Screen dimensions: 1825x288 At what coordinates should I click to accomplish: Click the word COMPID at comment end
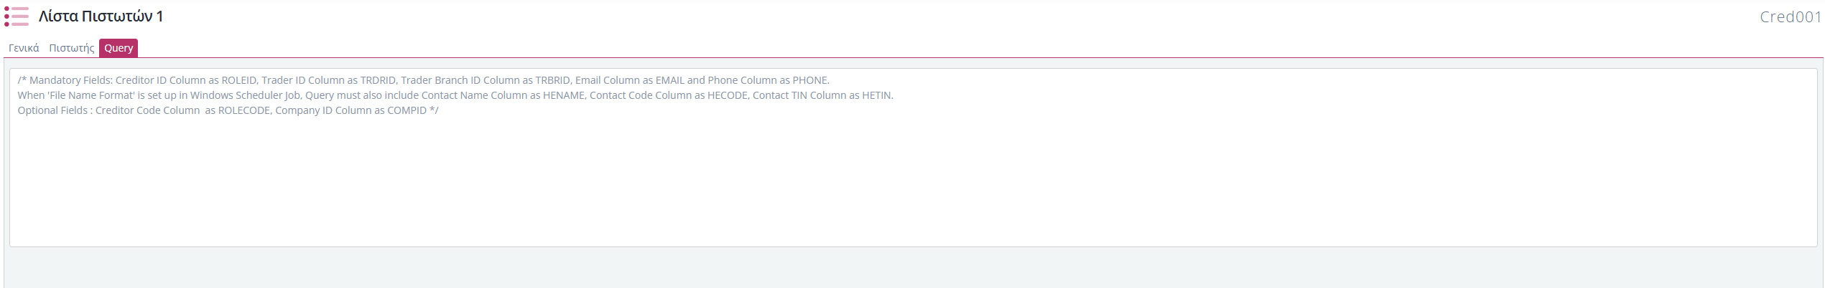[x=407, y=110]
